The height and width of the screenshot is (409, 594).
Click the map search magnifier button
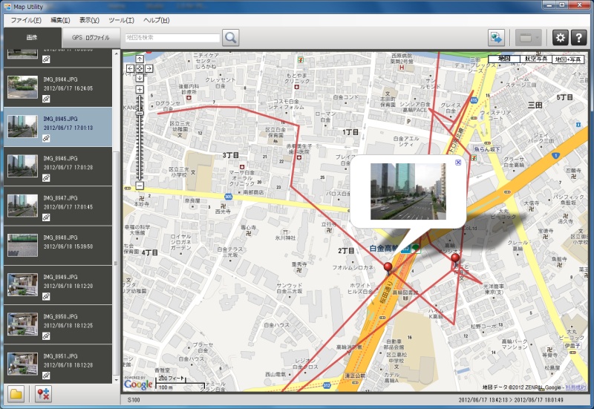coord(230,38)
